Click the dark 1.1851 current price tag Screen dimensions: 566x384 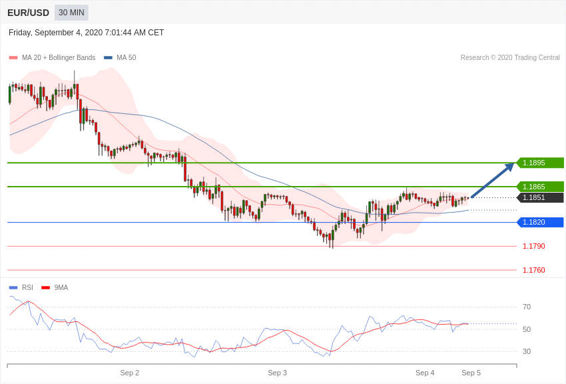[x=540, y=197]
